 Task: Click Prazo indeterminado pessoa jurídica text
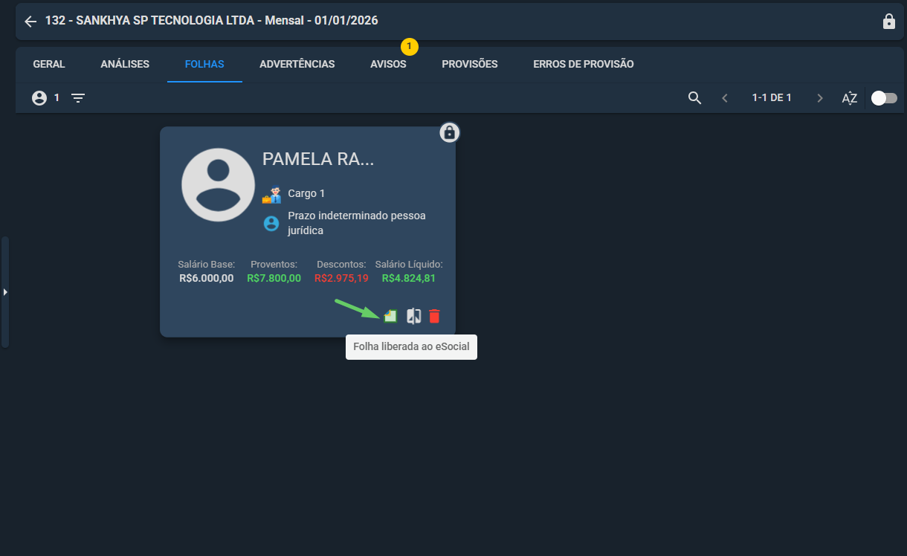click(x=357, y=223)
